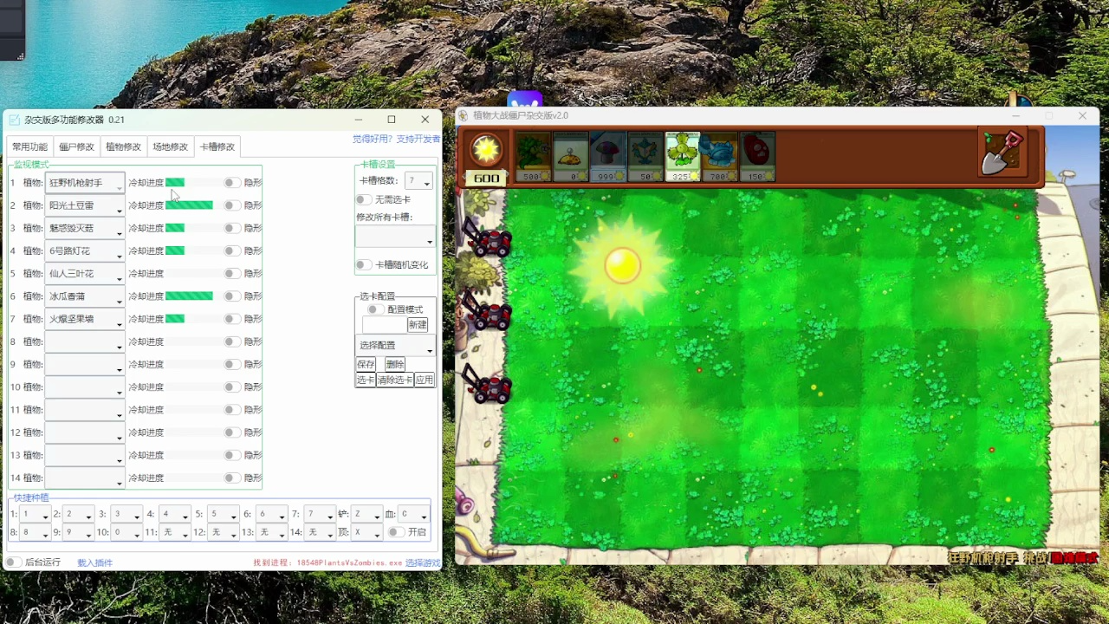Expand slot 6 plant dropdown 冰瓜香蒲

(x=85, y=296)
